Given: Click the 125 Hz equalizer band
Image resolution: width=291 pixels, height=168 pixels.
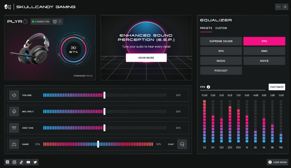Looking at the screenshot, I should coord(221,121).
